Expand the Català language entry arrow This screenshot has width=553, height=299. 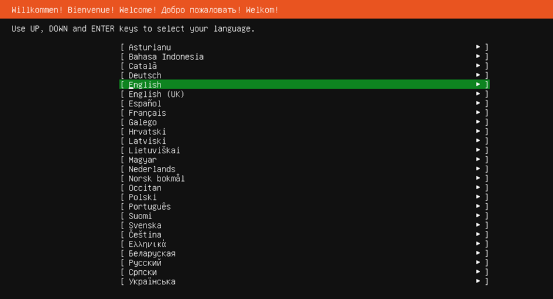coord(478,66)
